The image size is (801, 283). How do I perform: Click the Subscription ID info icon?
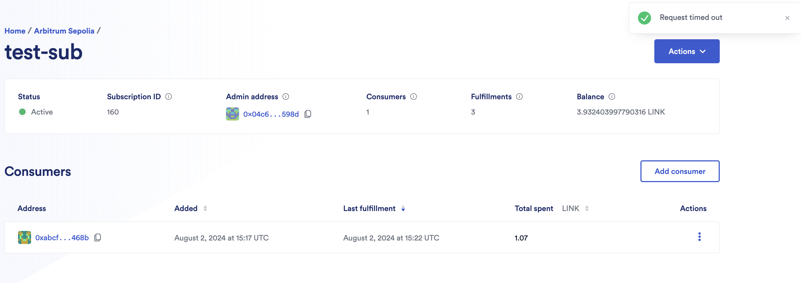click(168, 97)
